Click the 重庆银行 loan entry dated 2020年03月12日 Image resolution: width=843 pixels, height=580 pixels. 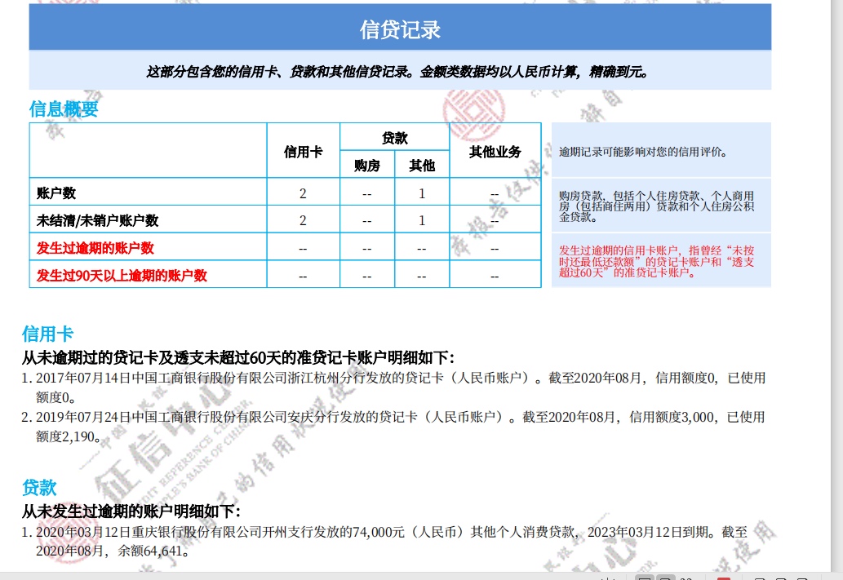[384, 542]
